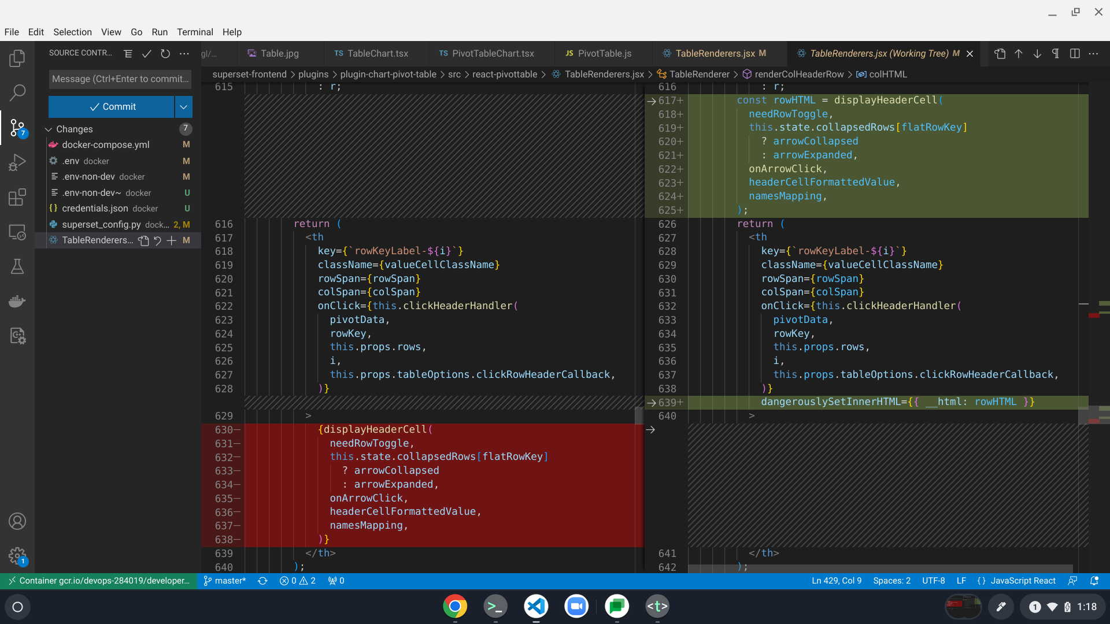Open the Docker view icon

tap(17, 301)
